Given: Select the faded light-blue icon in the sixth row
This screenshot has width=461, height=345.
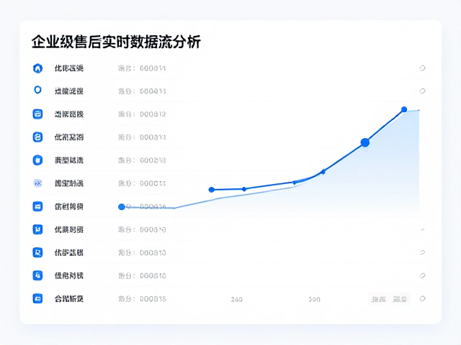Looking at the screenshot, I should 37,183.
